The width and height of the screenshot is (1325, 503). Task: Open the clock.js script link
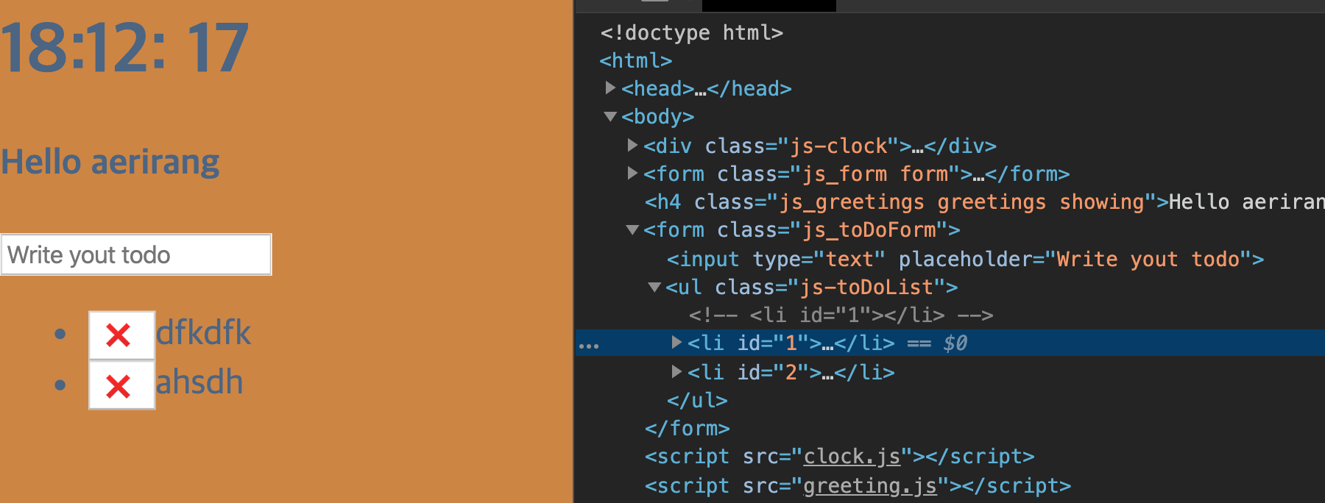852,457
